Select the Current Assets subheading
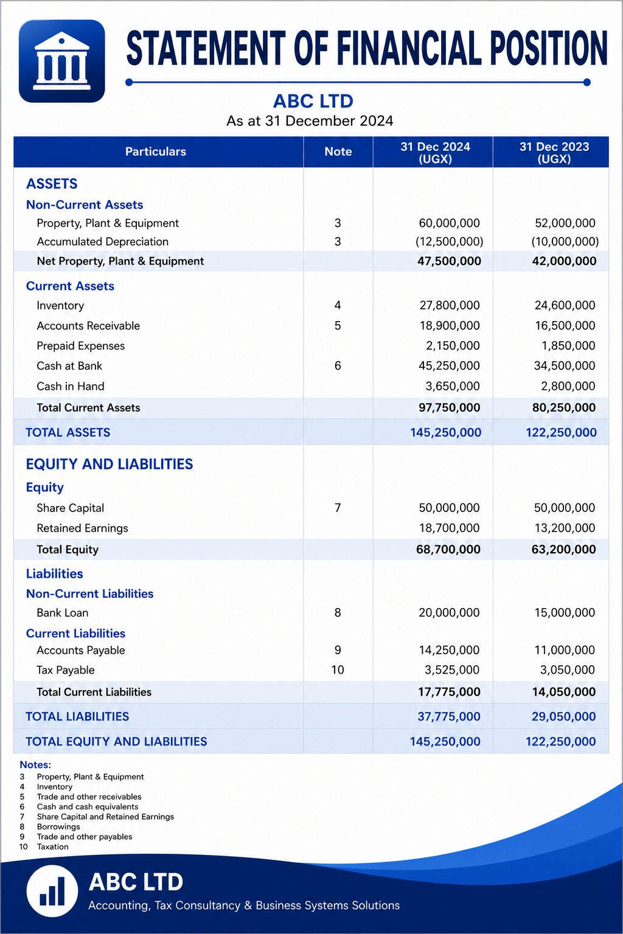 coord(70,286)
